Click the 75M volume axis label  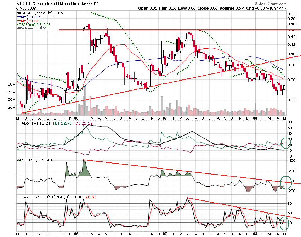(x=12, y=92)
